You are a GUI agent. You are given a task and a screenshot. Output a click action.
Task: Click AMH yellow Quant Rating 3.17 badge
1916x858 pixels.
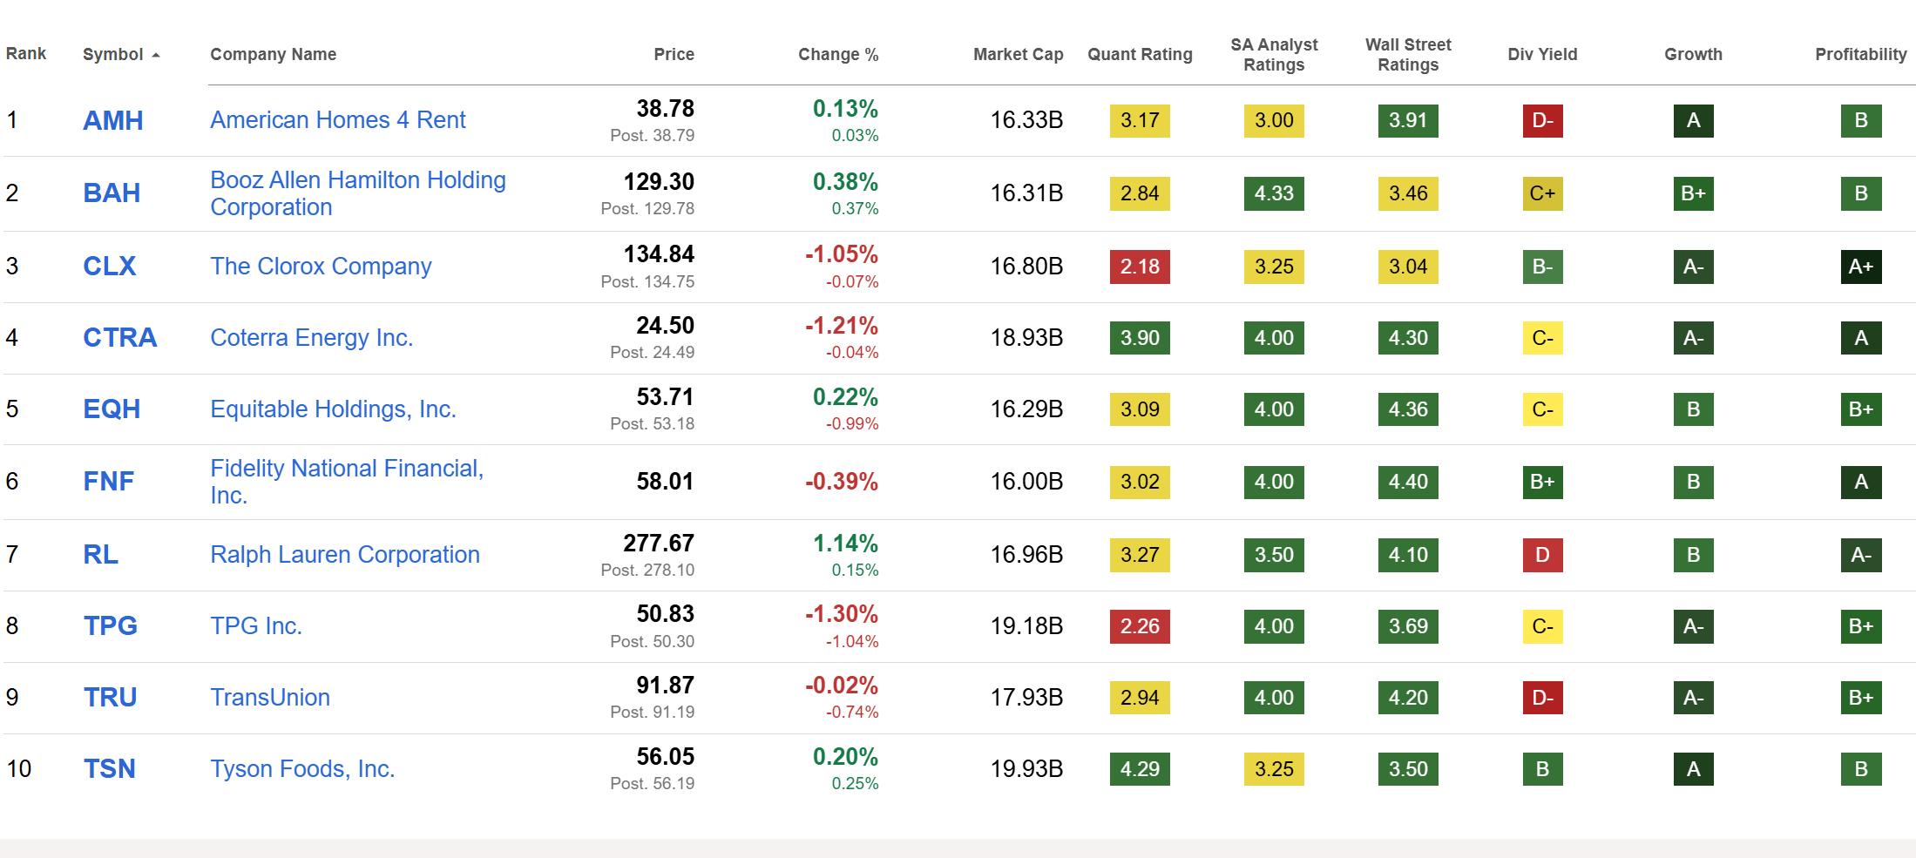point(1140,120)
